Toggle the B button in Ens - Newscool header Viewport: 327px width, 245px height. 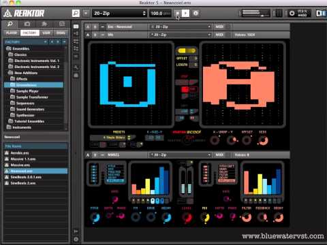[x=95, y=27]
